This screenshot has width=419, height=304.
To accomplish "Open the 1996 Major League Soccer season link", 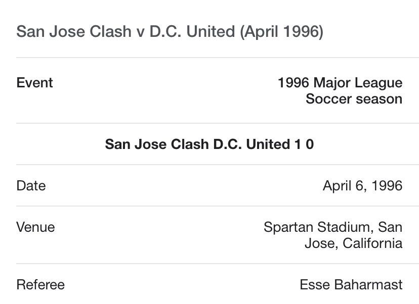I will [340, 91].
